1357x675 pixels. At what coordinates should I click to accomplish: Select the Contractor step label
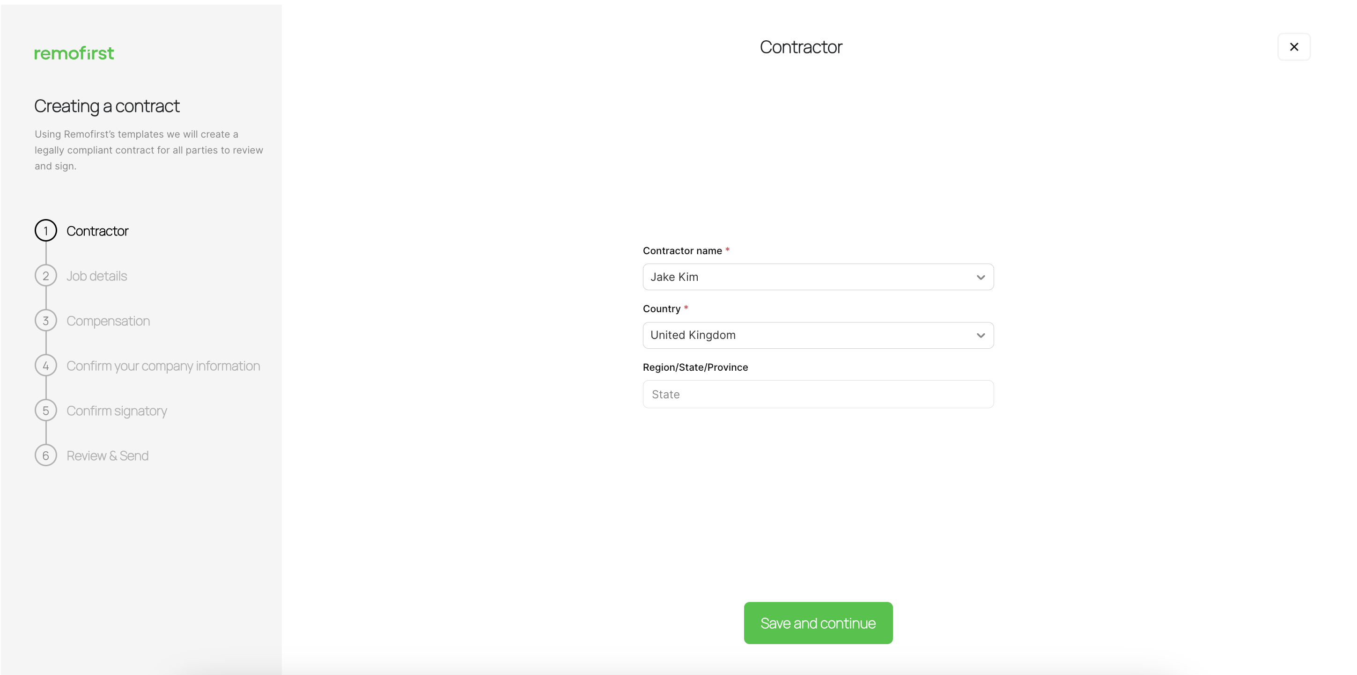[97, 231]
